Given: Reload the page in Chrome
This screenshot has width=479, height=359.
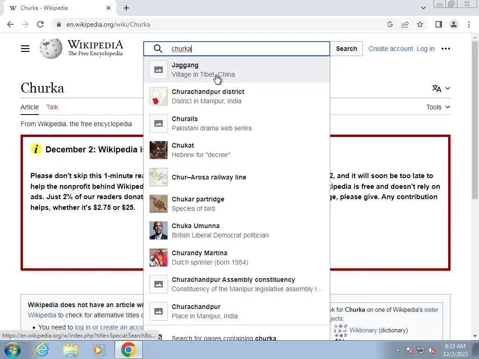Looking at the screenshot, I should [x=40, y=24].
